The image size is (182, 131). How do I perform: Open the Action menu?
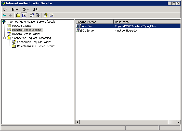(15, 9)
